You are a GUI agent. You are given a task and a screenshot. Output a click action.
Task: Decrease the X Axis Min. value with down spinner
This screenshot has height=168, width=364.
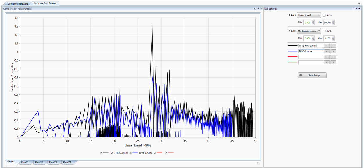click(x=313, y=24)
